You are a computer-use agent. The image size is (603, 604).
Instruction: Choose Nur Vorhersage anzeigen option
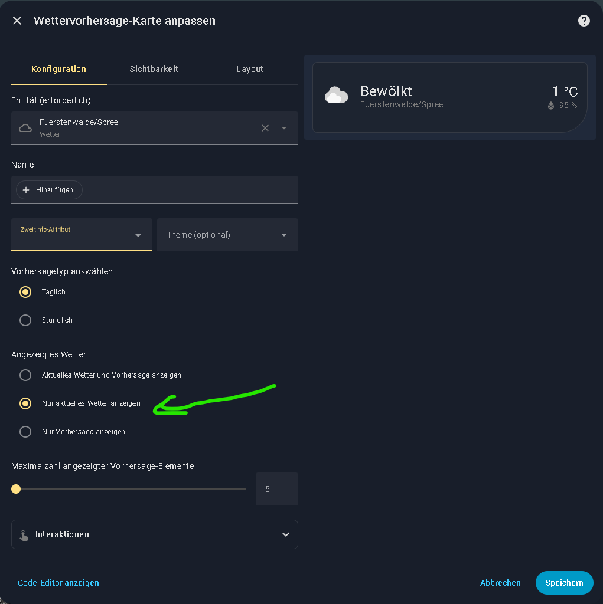click(25, 432)
